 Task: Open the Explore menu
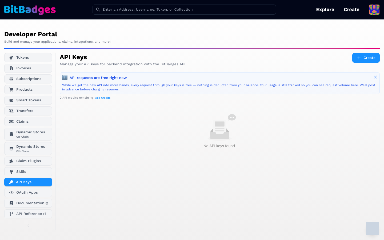coord(325,10)
